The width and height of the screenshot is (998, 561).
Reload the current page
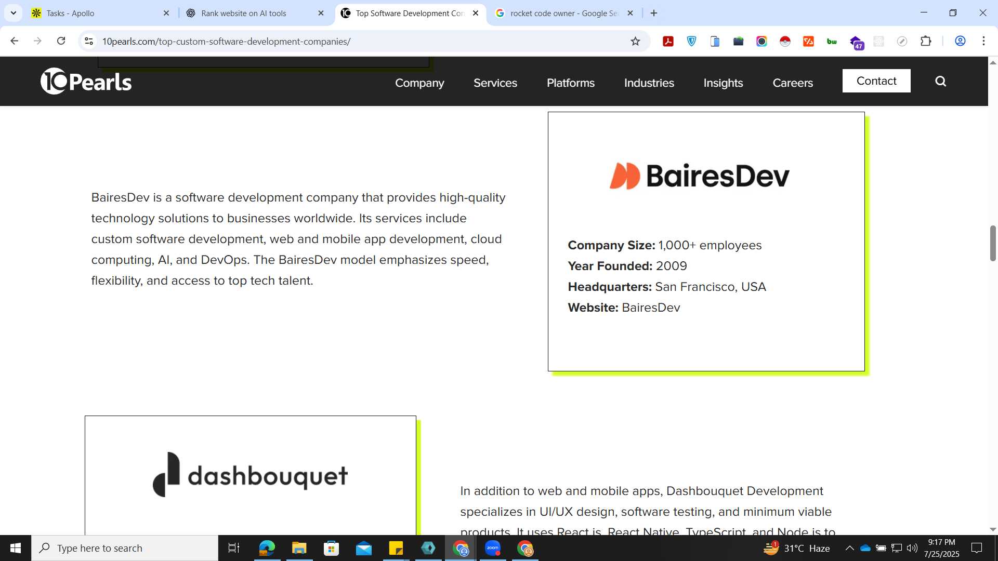click(61, 41)
